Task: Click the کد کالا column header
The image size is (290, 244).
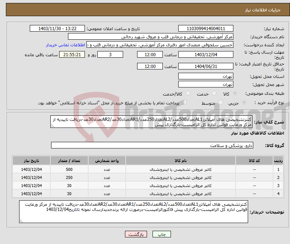Action: [x=254, y=161]
